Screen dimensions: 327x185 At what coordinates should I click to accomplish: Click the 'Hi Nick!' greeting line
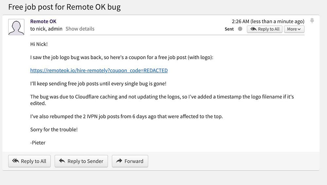[39, 44]
